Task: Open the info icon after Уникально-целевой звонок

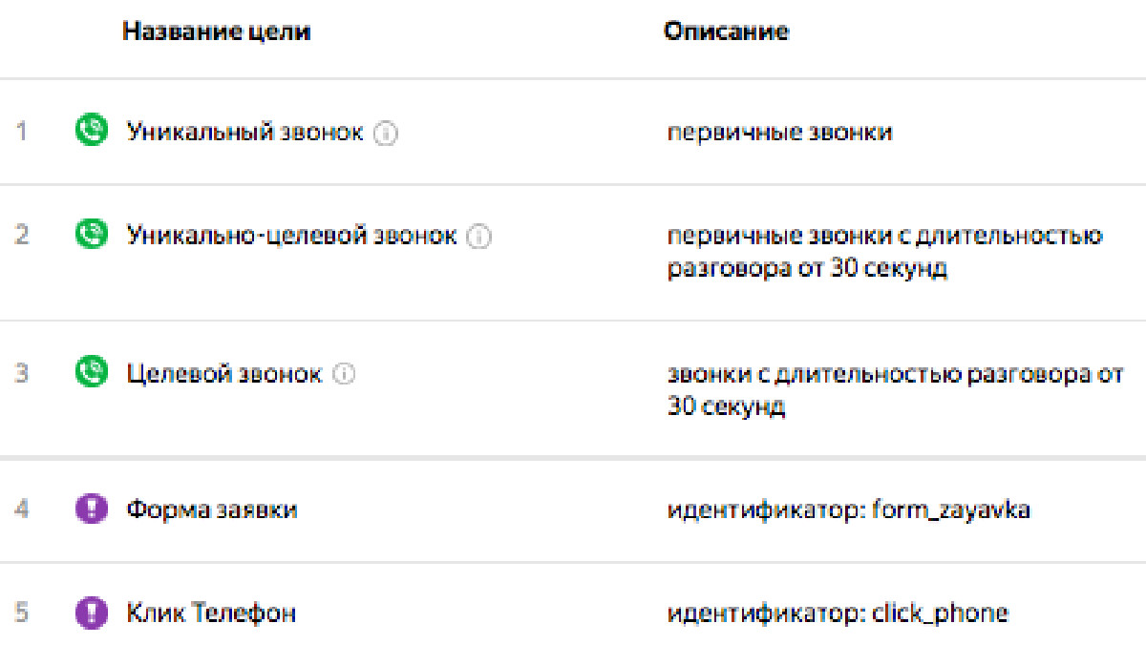Action: 478,237
